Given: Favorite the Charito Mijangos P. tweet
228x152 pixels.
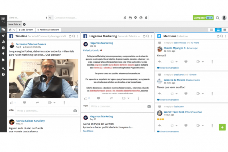Looking at the screenshot, I should point(186,62).
